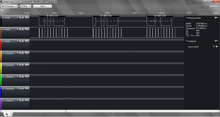Select the 7 - Channel 7 label

tap(8, 100)
